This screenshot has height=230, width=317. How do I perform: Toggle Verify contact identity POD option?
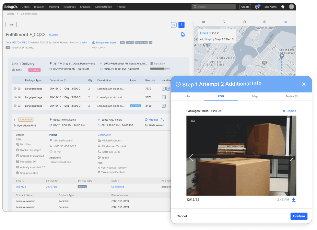[x=99, y=168]
